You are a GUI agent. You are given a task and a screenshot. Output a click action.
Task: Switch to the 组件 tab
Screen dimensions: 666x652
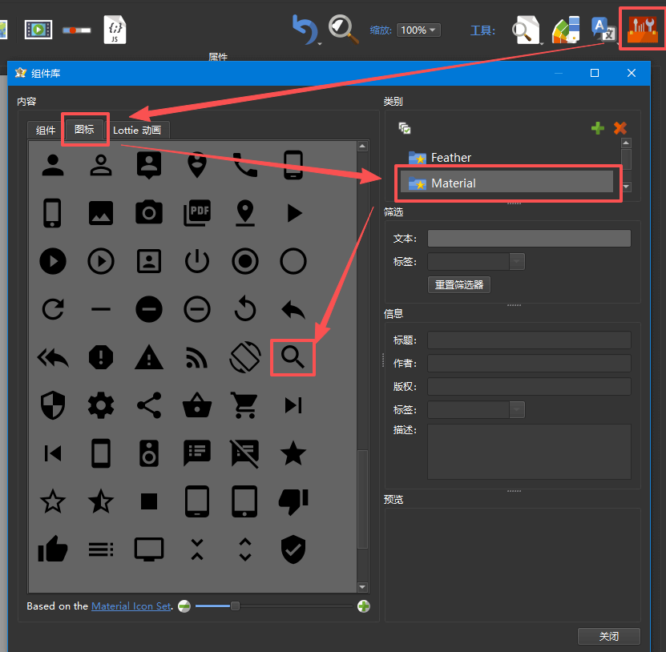(46, 131)
